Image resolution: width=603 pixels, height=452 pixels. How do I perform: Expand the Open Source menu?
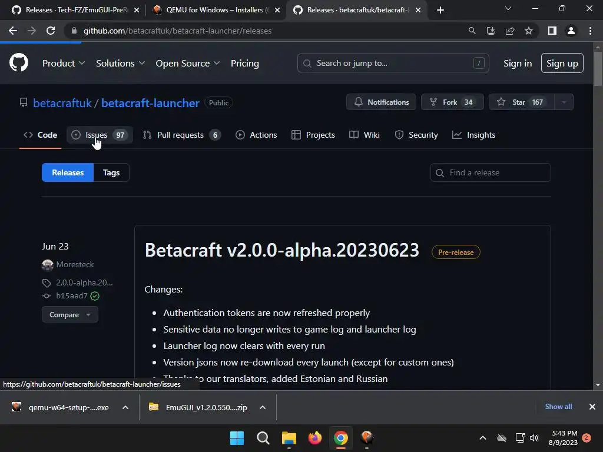tap(188, 64)
